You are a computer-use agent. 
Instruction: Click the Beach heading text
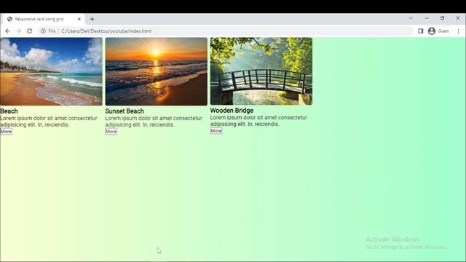[9, 111]
